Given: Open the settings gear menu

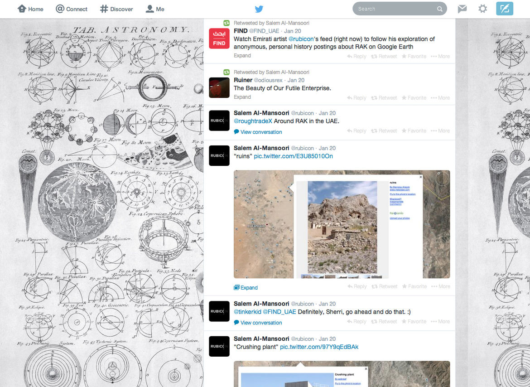Looking at the screenshot, I should (483, 9).
